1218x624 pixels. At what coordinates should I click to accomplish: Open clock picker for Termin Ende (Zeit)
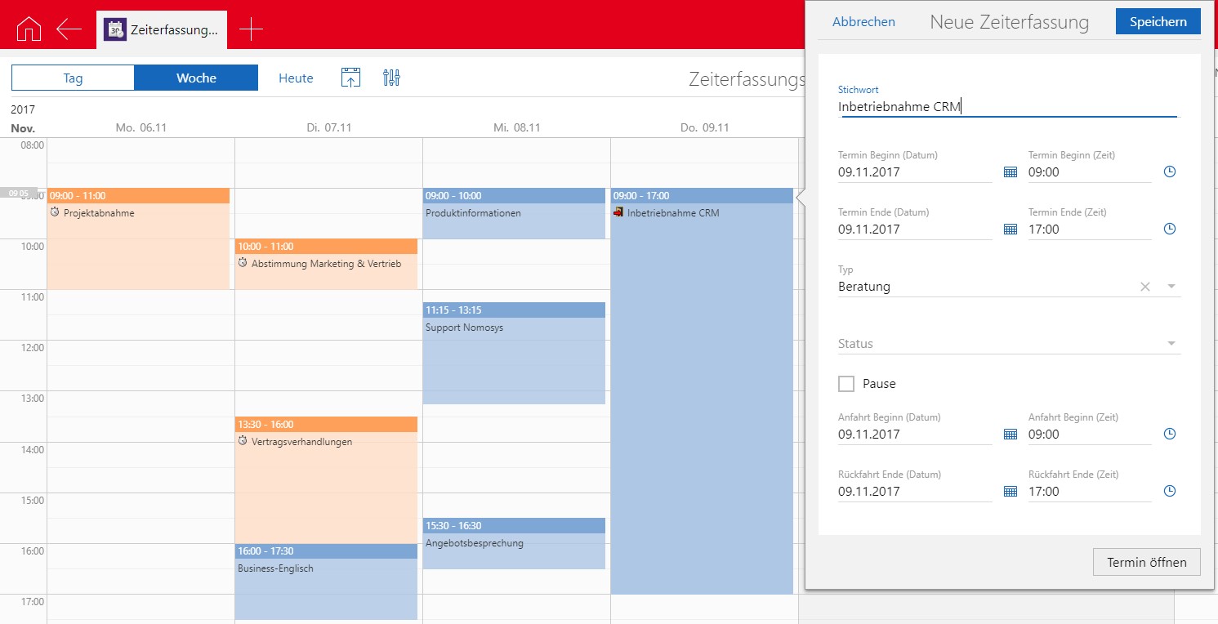point(1169,230)
